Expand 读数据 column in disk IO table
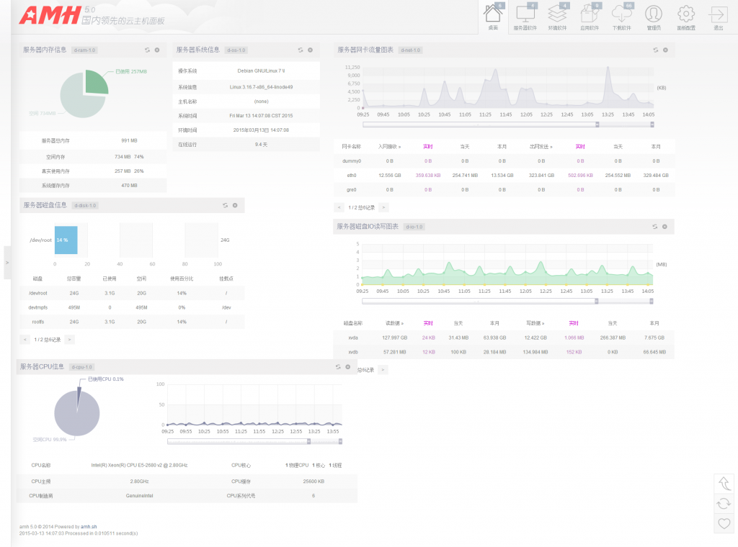This screenshot has height=547, width=738. pos(395,323)
